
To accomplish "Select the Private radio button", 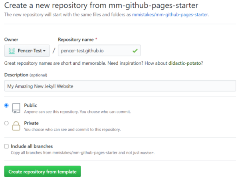I will point(6,123).
